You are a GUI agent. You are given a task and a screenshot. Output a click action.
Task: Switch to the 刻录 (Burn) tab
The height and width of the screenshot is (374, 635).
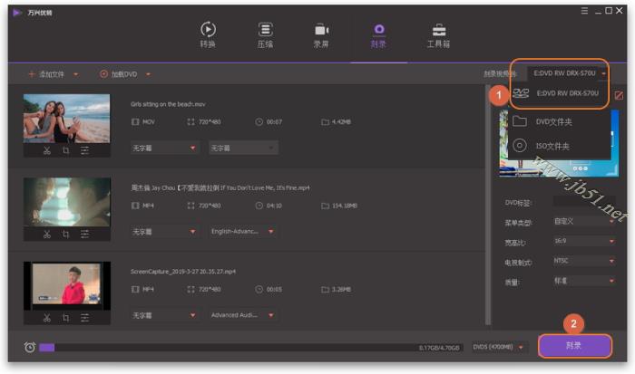point(378,35)
